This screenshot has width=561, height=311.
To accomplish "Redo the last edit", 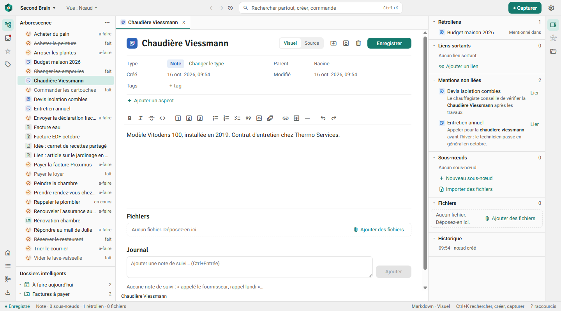I will point(334,118).
